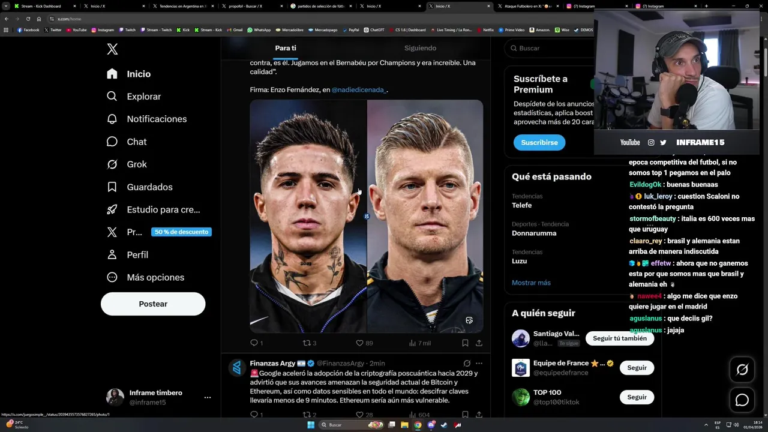768x432 pixels.
Task: Click the Suscribirse Premium button
Action: 539,142
